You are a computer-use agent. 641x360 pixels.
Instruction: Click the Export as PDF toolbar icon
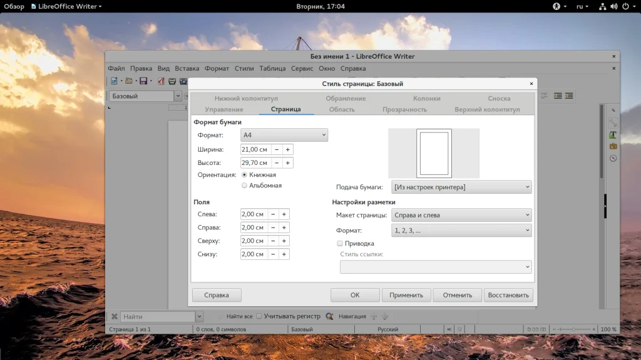tap(161, 81)
